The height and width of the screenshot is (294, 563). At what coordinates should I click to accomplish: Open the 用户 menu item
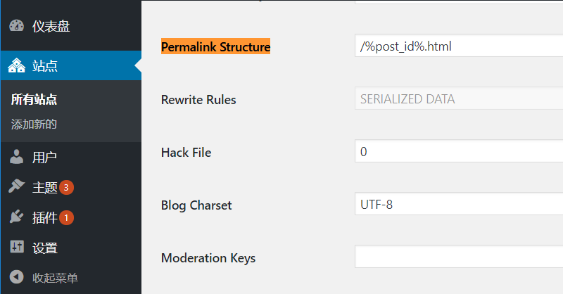click(44, 156)
